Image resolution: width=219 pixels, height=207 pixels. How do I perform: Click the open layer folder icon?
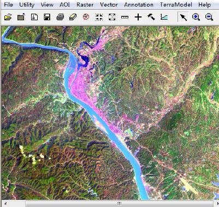(x=8, y=17)
